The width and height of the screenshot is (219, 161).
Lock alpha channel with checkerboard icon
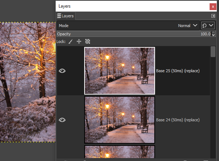[x=87, y=42]
